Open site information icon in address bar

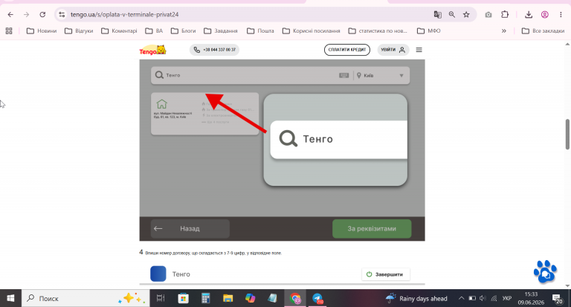[x=62, y=15]
